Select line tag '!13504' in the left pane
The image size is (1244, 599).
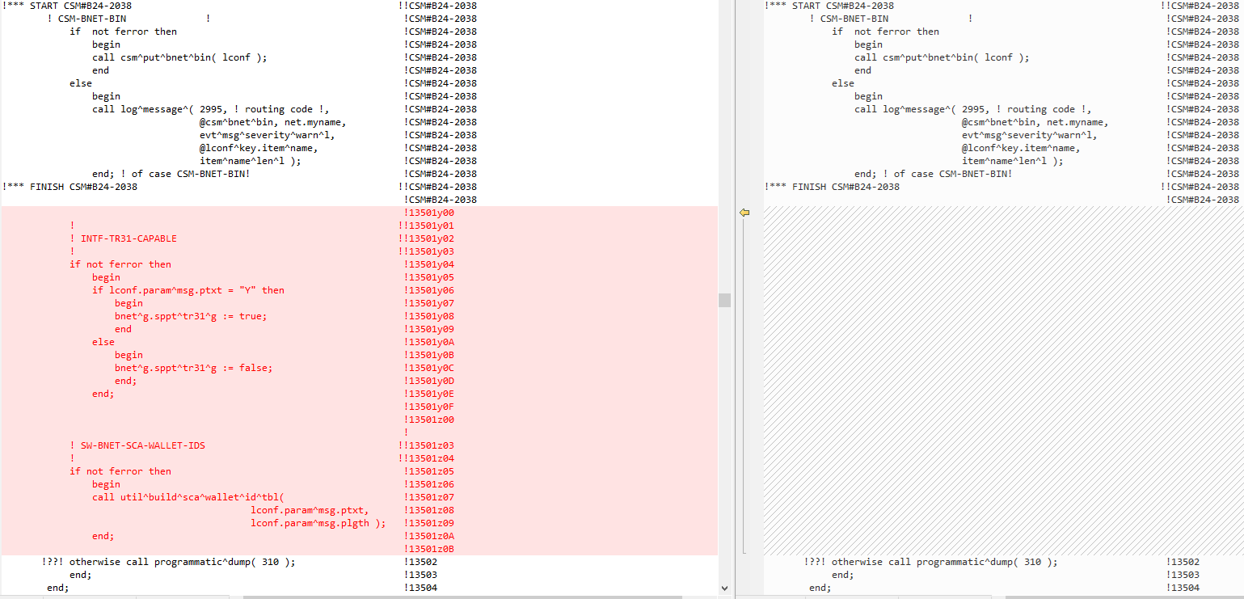(x=420, y=588)
